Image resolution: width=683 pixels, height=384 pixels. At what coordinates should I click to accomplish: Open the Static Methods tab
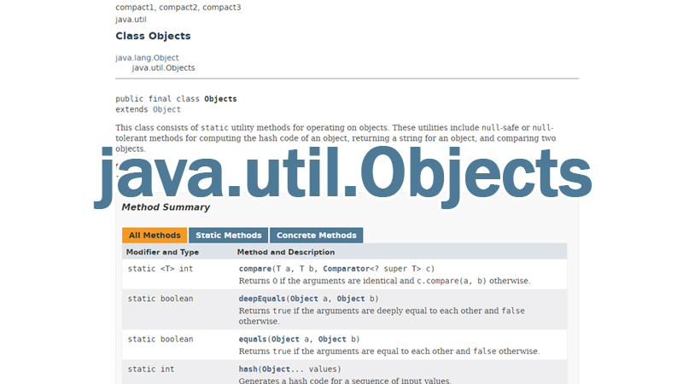point(228,236)
